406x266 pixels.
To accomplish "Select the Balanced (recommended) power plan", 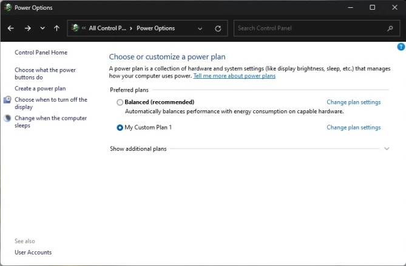I will point(120,102).
